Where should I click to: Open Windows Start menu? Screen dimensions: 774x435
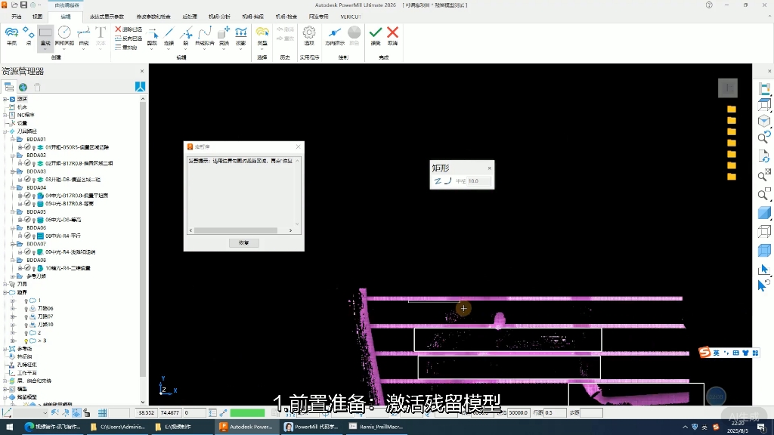coord(9,427)
